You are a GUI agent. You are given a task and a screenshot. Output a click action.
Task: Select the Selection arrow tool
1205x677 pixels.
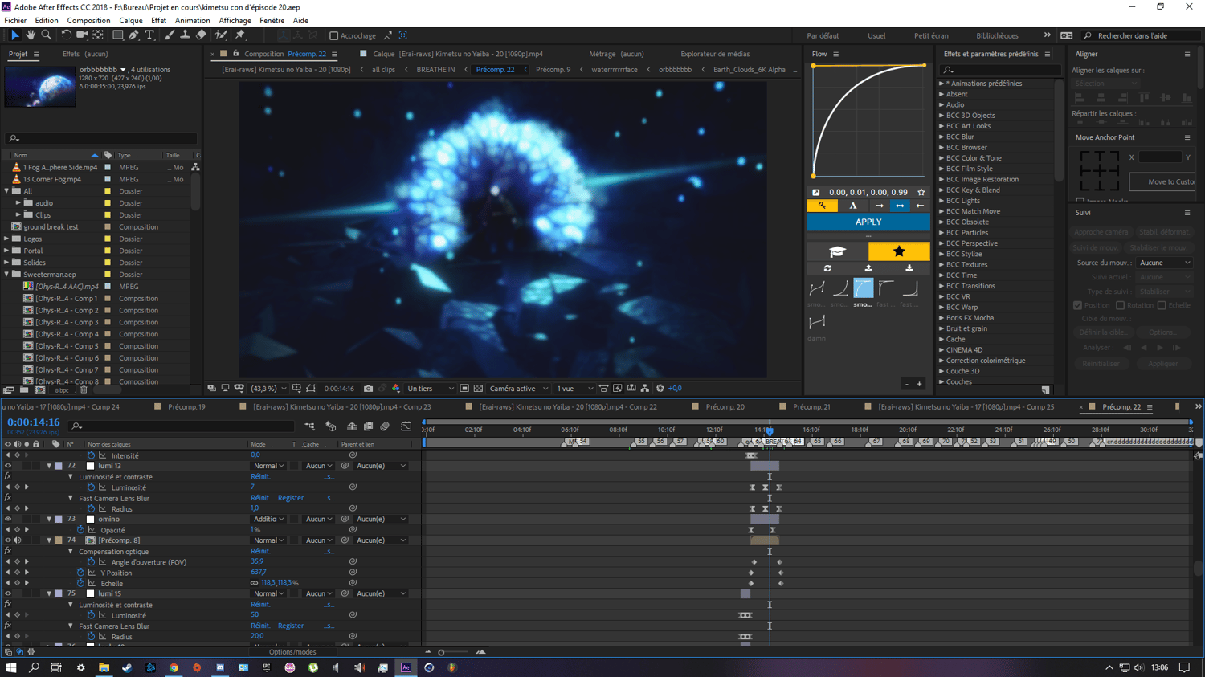coord(14,35)
